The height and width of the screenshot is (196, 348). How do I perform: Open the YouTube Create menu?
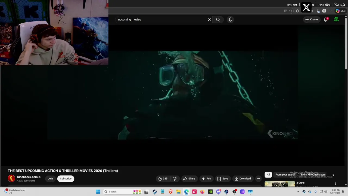click(312, 20)
